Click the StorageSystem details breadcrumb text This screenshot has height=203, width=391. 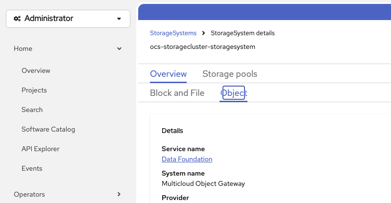coord(243,33)
